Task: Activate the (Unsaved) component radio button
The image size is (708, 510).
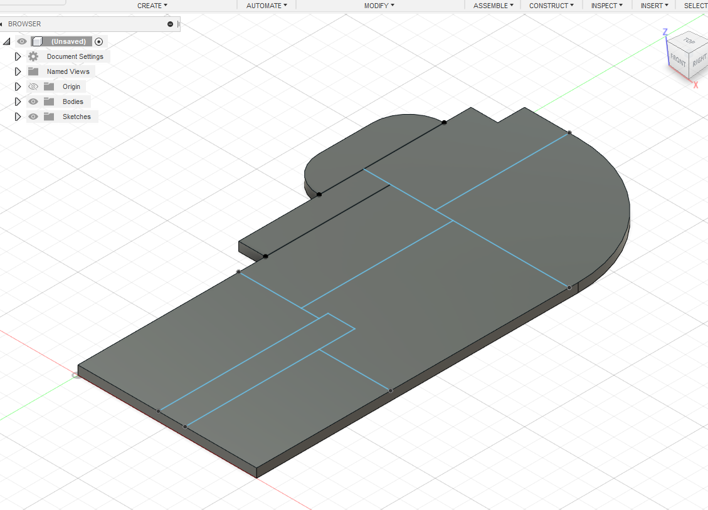Action: click(x=99, y=41)
